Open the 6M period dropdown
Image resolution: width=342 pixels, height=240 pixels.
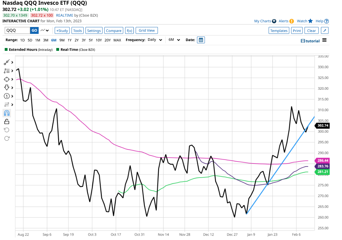tap(174, 40)
